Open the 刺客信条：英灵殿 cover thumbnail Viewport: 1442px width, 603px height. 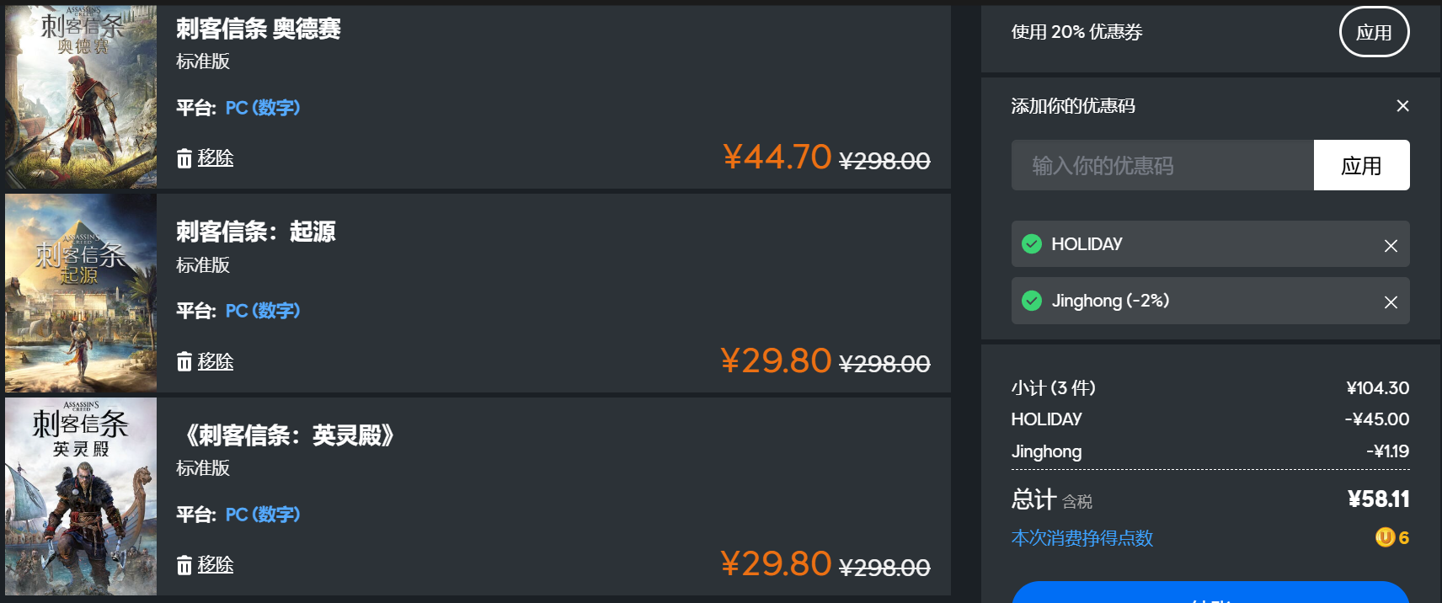(81, 497)
